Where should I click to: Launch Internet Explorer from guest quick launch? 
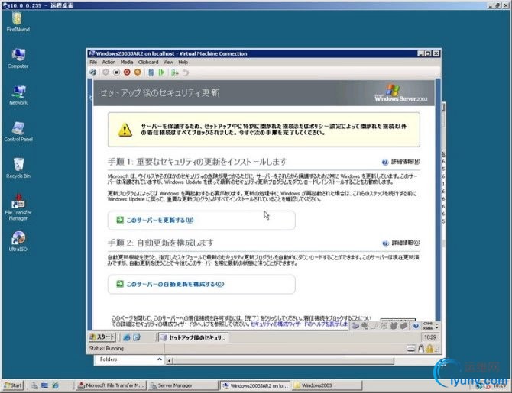pos(127,337)
